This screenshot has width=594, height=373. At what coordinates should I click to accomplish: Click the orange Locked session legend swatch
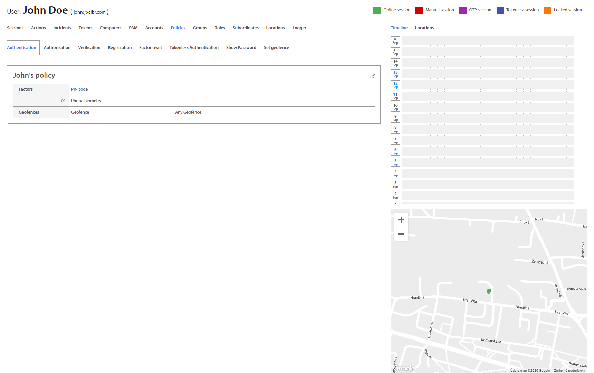547,10
